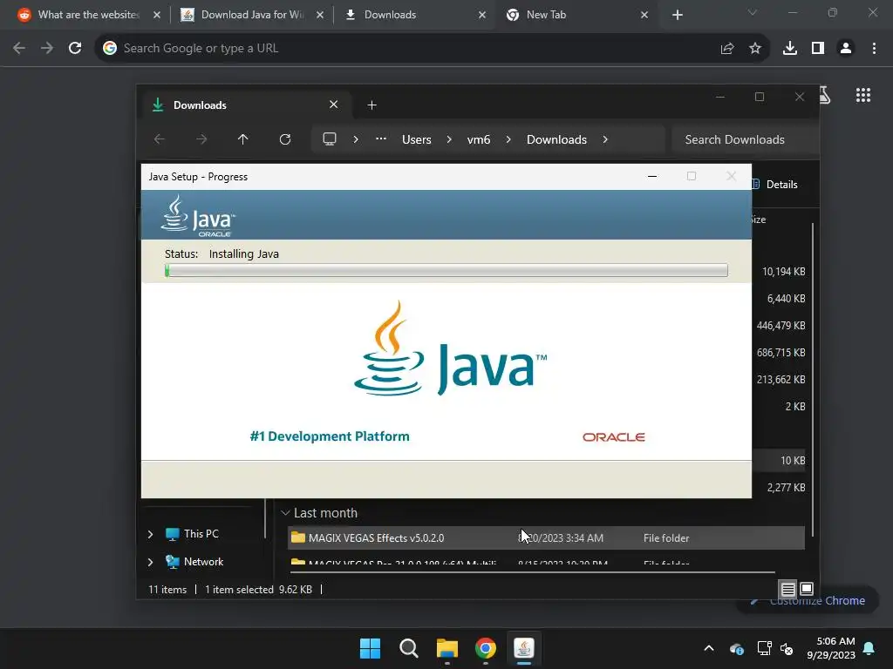The width and height of the screenshot is (893, 669).
Task: Click the PC monitor icon in breadcrumb
Action: click(x=329, y=139)
